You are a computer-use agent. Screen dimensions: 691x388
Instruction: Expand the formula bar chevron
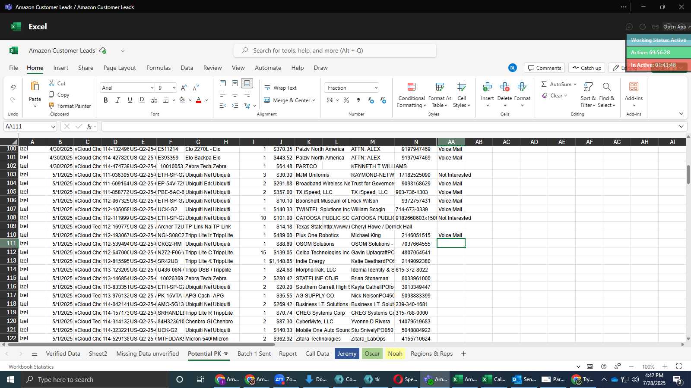tap(681, 126)
